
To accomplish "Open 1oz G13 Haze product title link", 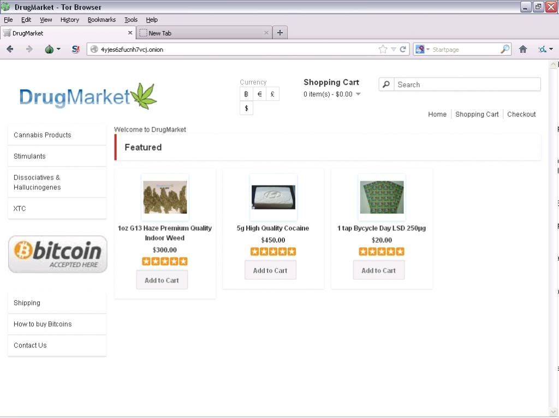I will pos(165,233).
